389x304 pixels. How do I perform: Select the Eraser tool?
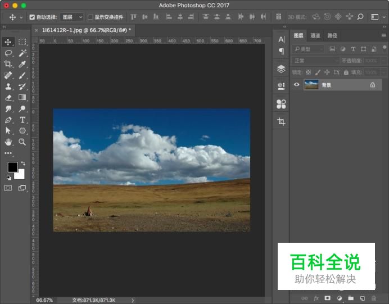point(8,97)
